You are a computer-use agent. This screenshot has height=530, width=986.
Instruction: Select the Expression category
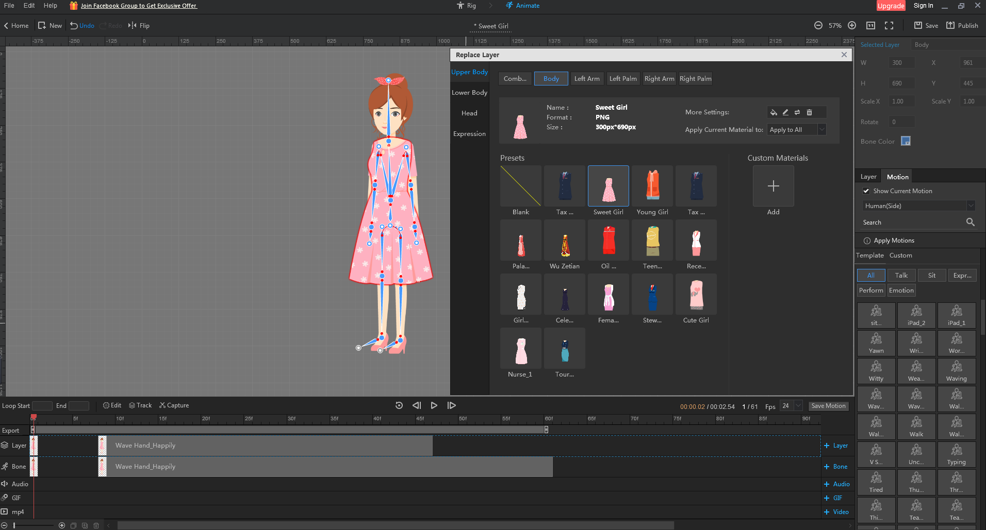click(x=469, y=134)
